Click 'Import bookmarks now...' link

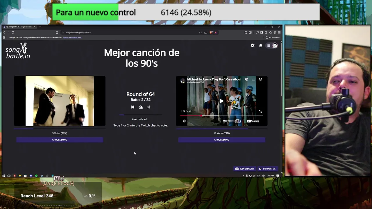click(x=72, y=37)
